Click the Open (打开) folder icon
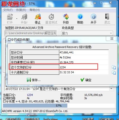The height and width of the screenshot is (120, 119). coord(10,17)
